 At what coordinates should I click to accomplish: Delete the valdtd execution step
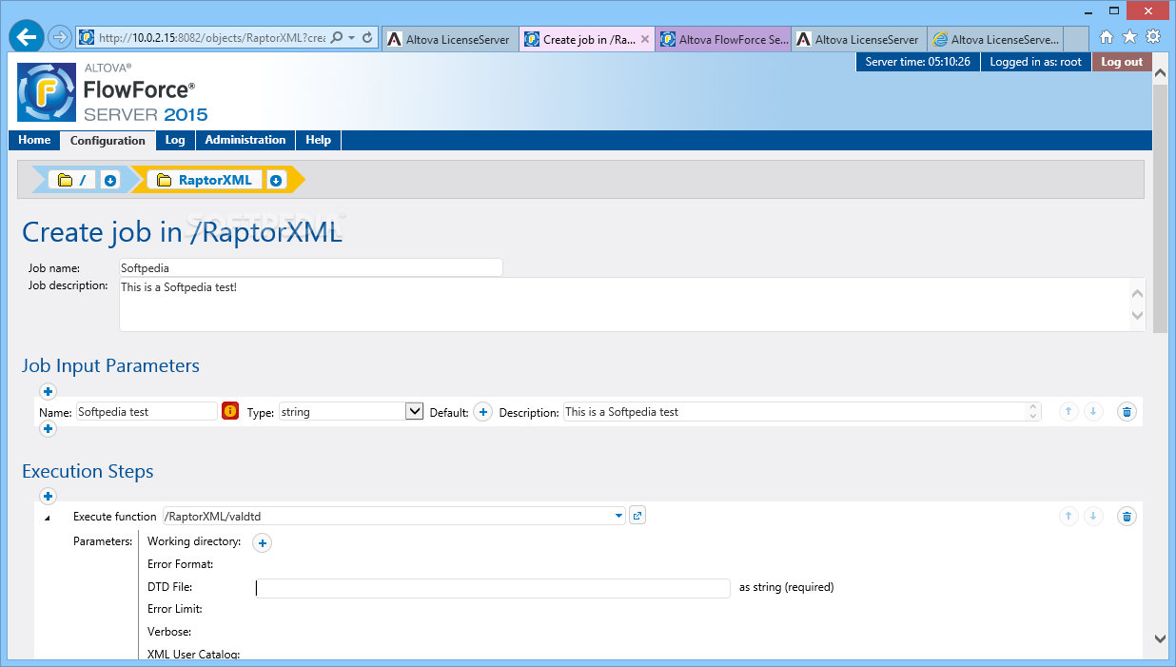[x=1127, y=516]
